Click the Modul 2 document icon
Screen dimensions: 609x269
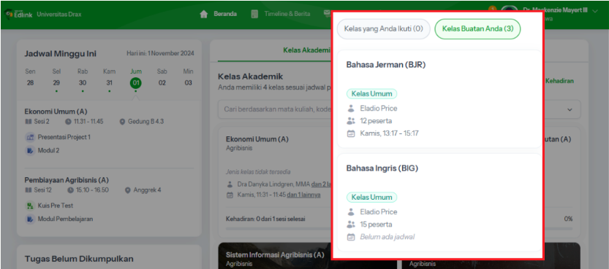coord(30,151)
